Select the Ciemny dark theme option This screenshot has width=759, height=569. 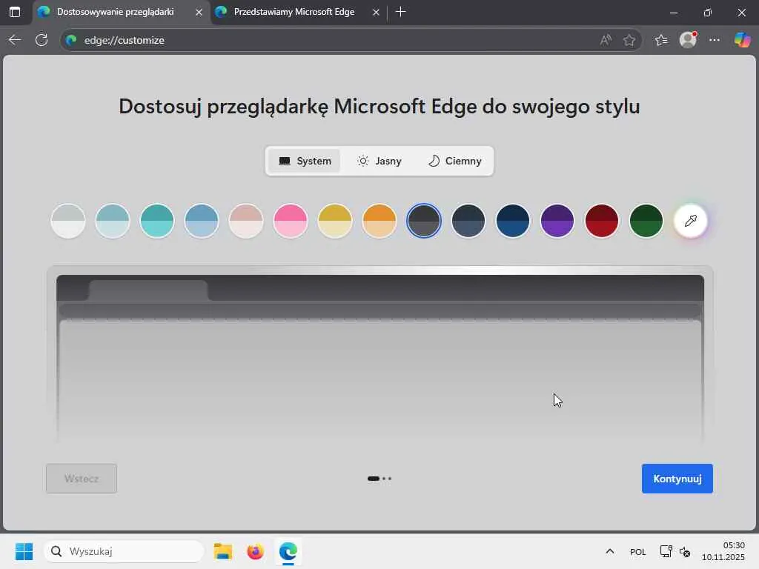click(x=454, y=161)
